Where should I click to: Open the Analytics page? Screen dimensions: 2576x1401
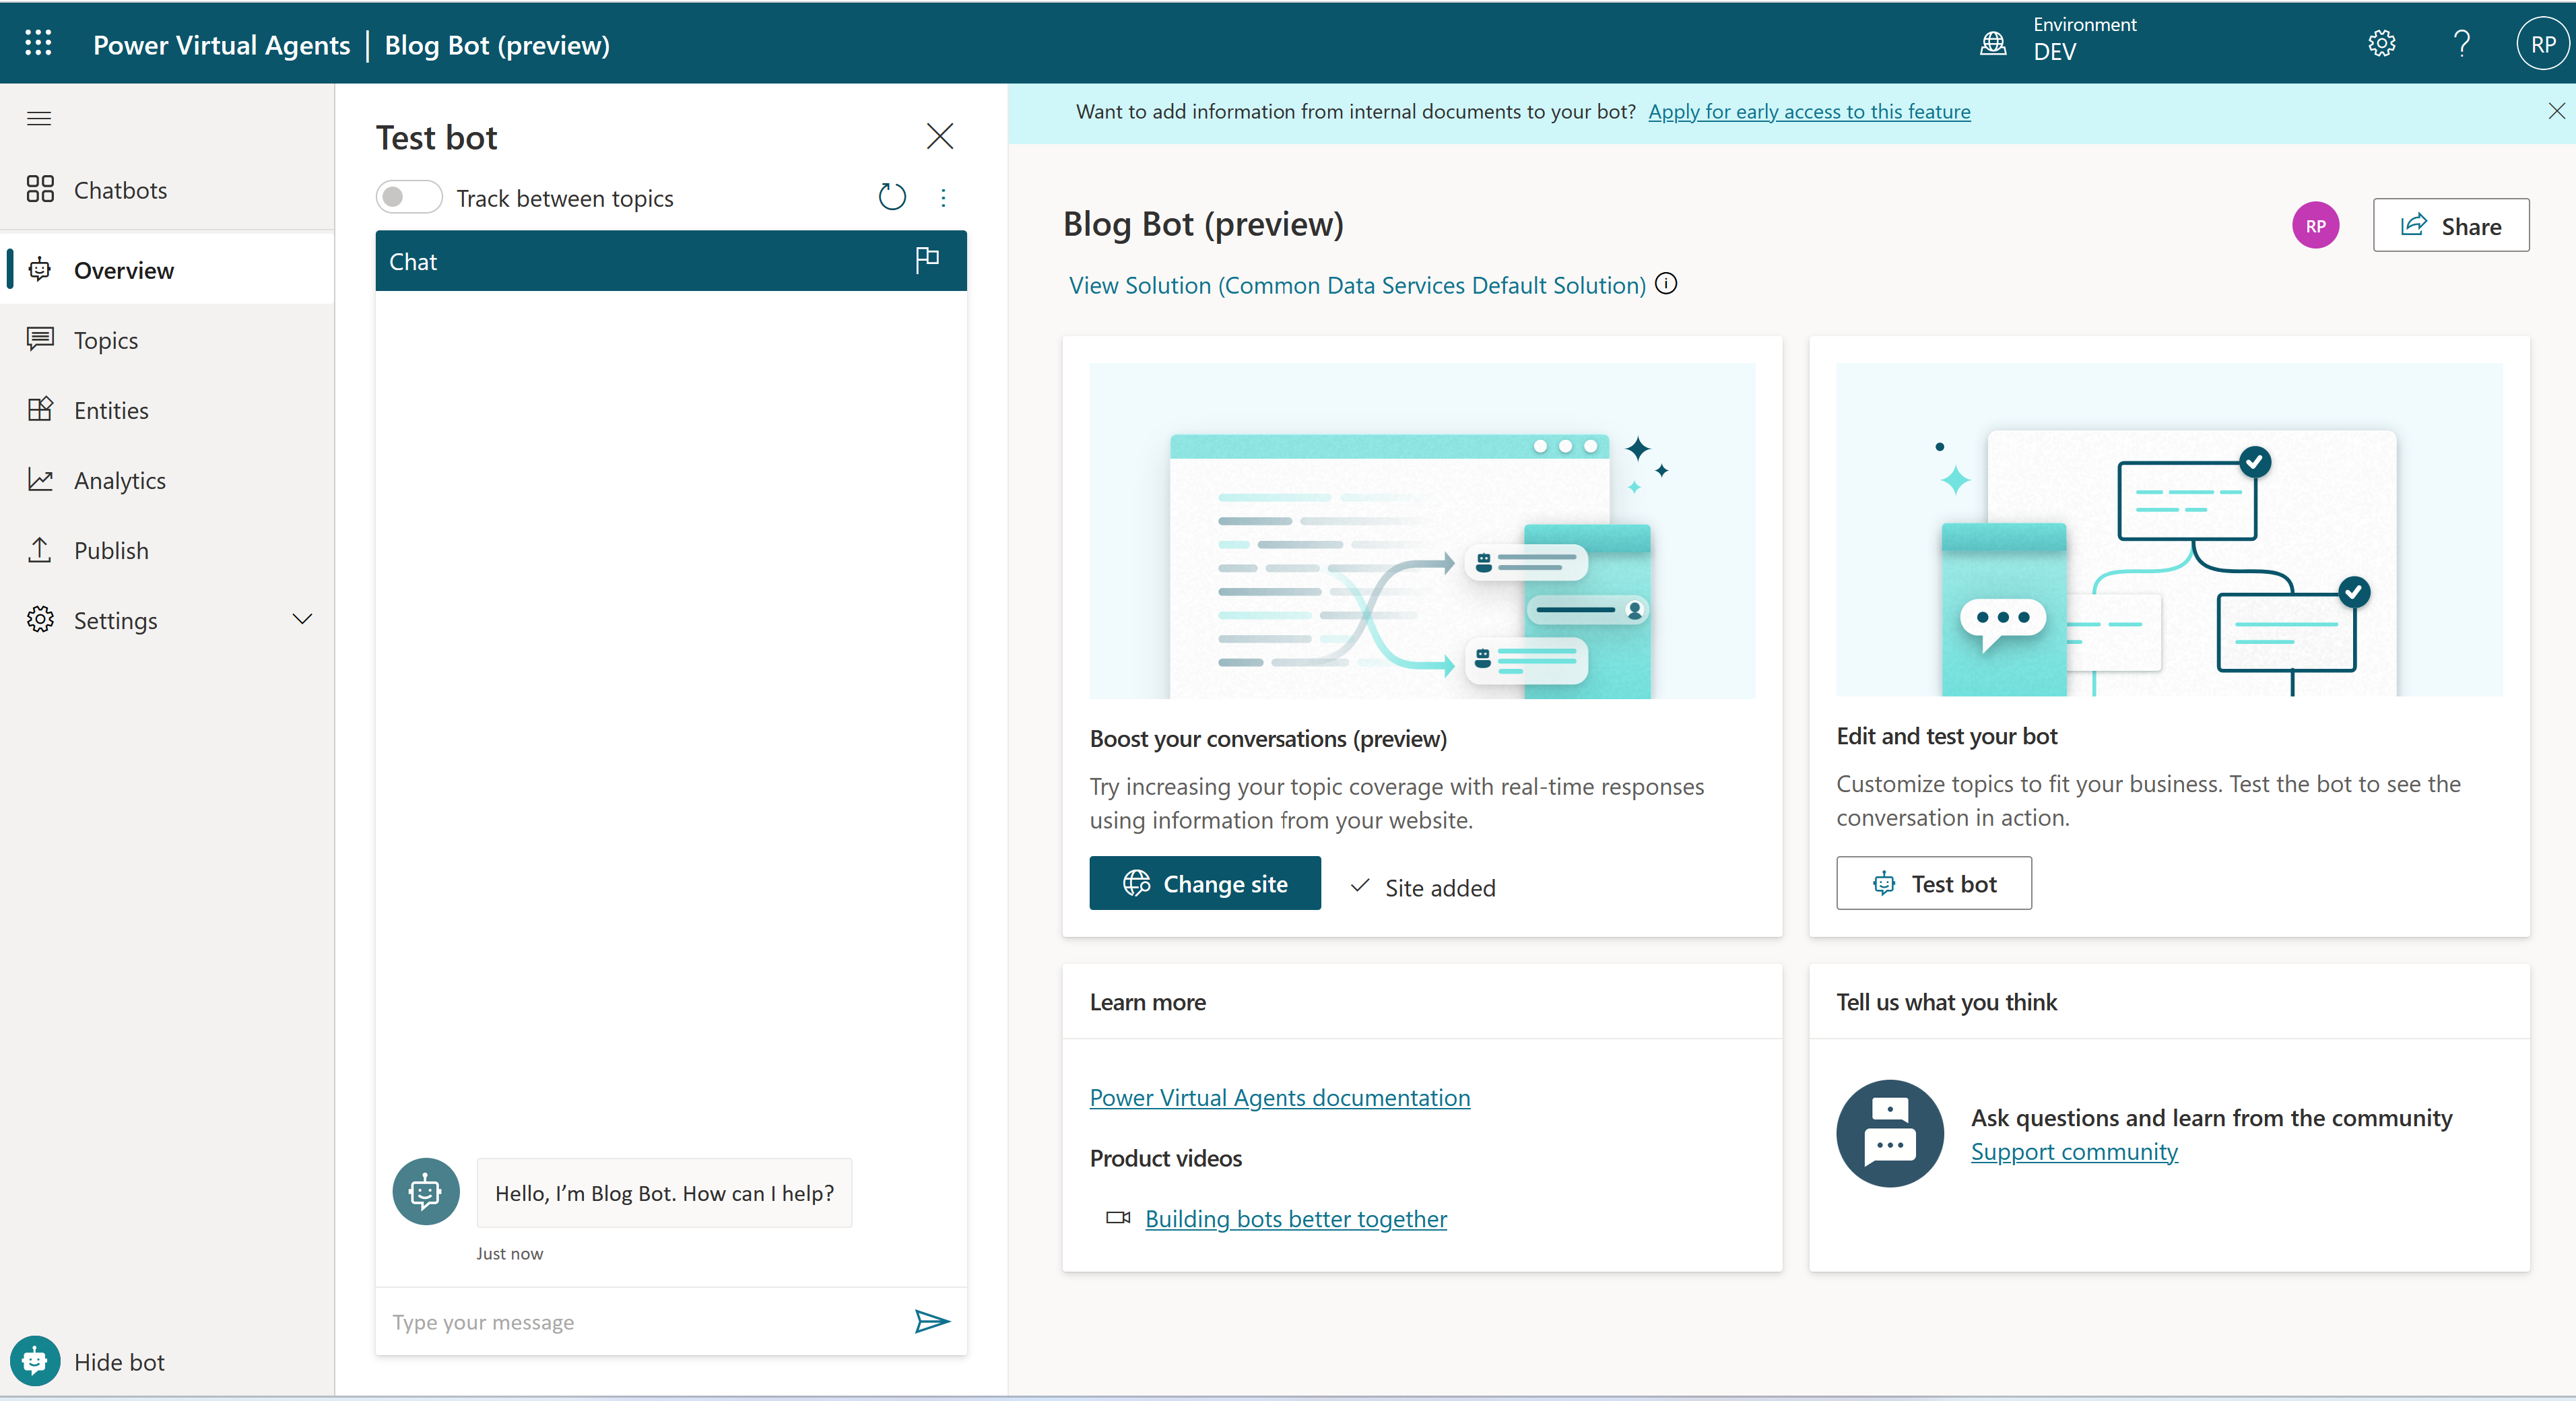(119, 480)
